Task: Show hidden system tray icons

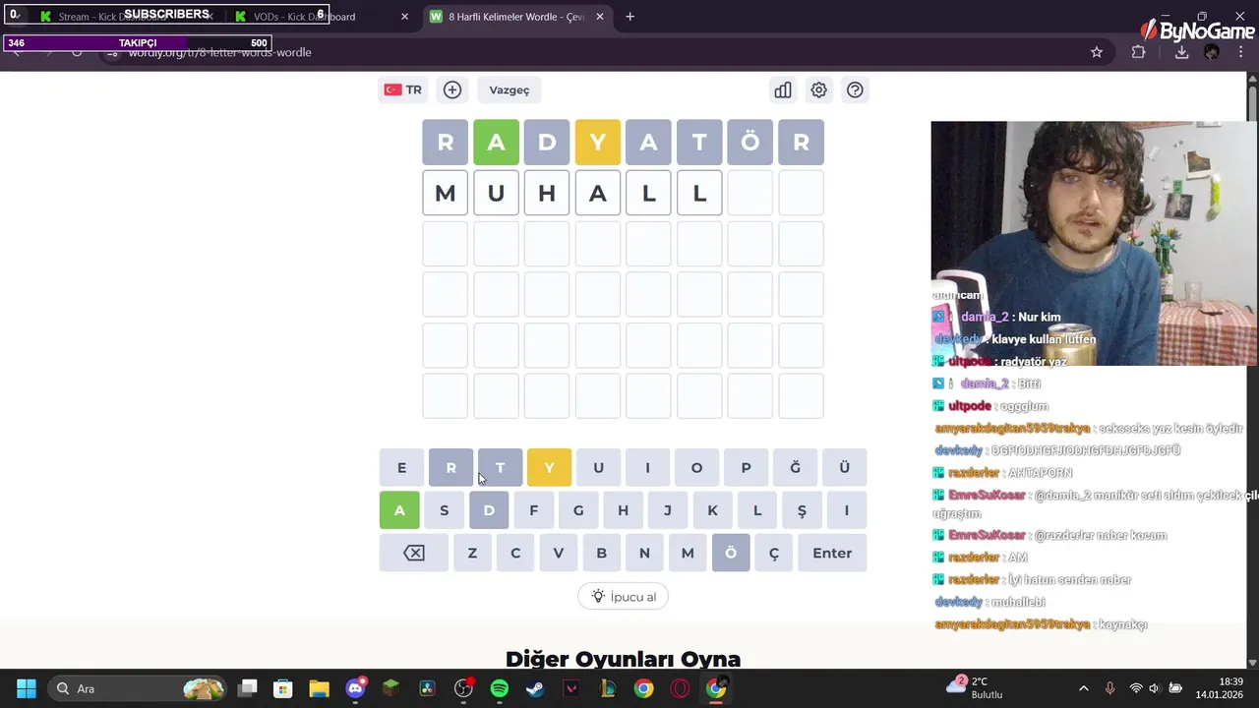Action: point(1084,688)
